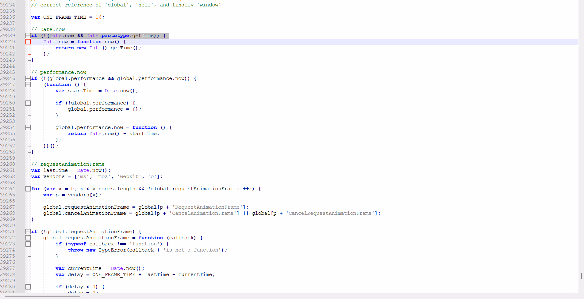Fold the global.performance.now function on line 39254
584x299 pixels.
28,127
